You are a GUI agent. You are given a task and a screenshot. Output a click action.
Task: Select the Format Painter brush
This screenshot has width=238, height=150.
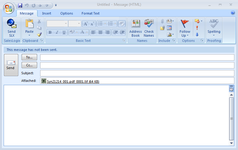point(39,35)
